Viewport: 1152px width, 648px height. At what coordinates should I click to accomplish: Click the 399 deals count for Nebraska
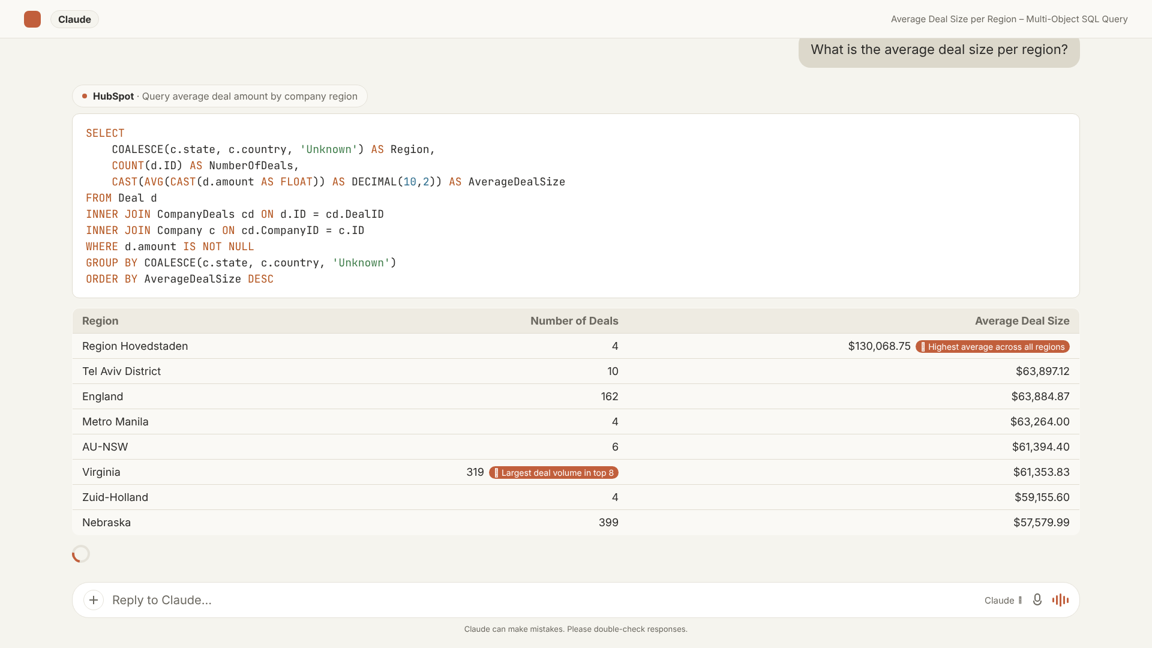coord(608,523)
